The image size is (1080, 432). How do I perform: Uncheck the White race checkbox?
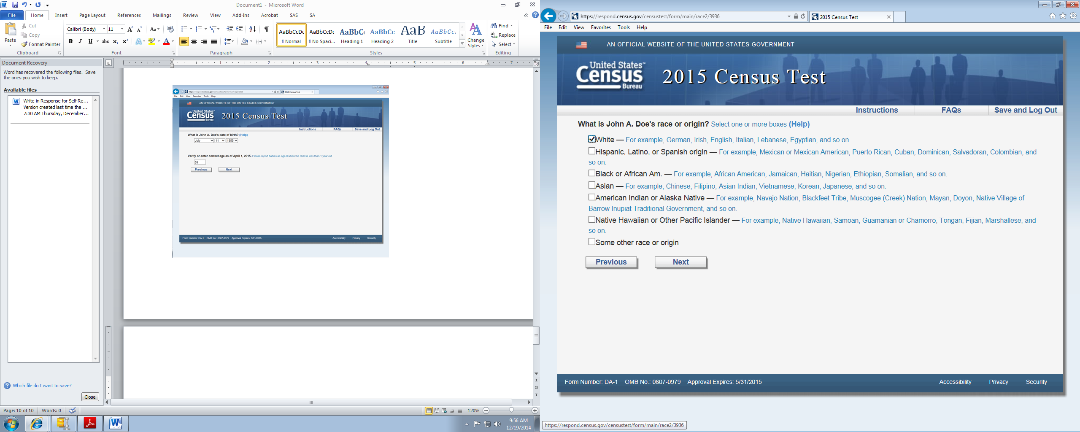pos(592,139)
